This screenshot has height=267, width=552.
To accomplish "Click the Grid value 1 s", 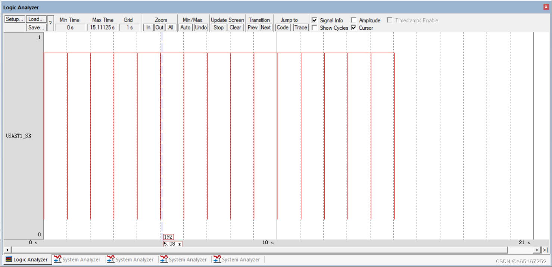I will tap(130, 28).
